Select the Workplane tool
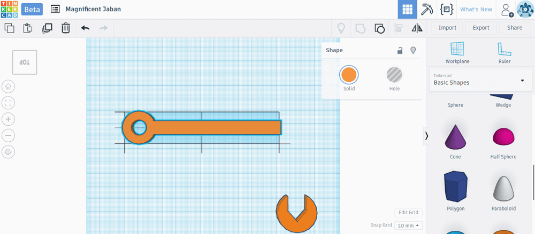This screenshot has width=535, height=234. tap(457, 53)
